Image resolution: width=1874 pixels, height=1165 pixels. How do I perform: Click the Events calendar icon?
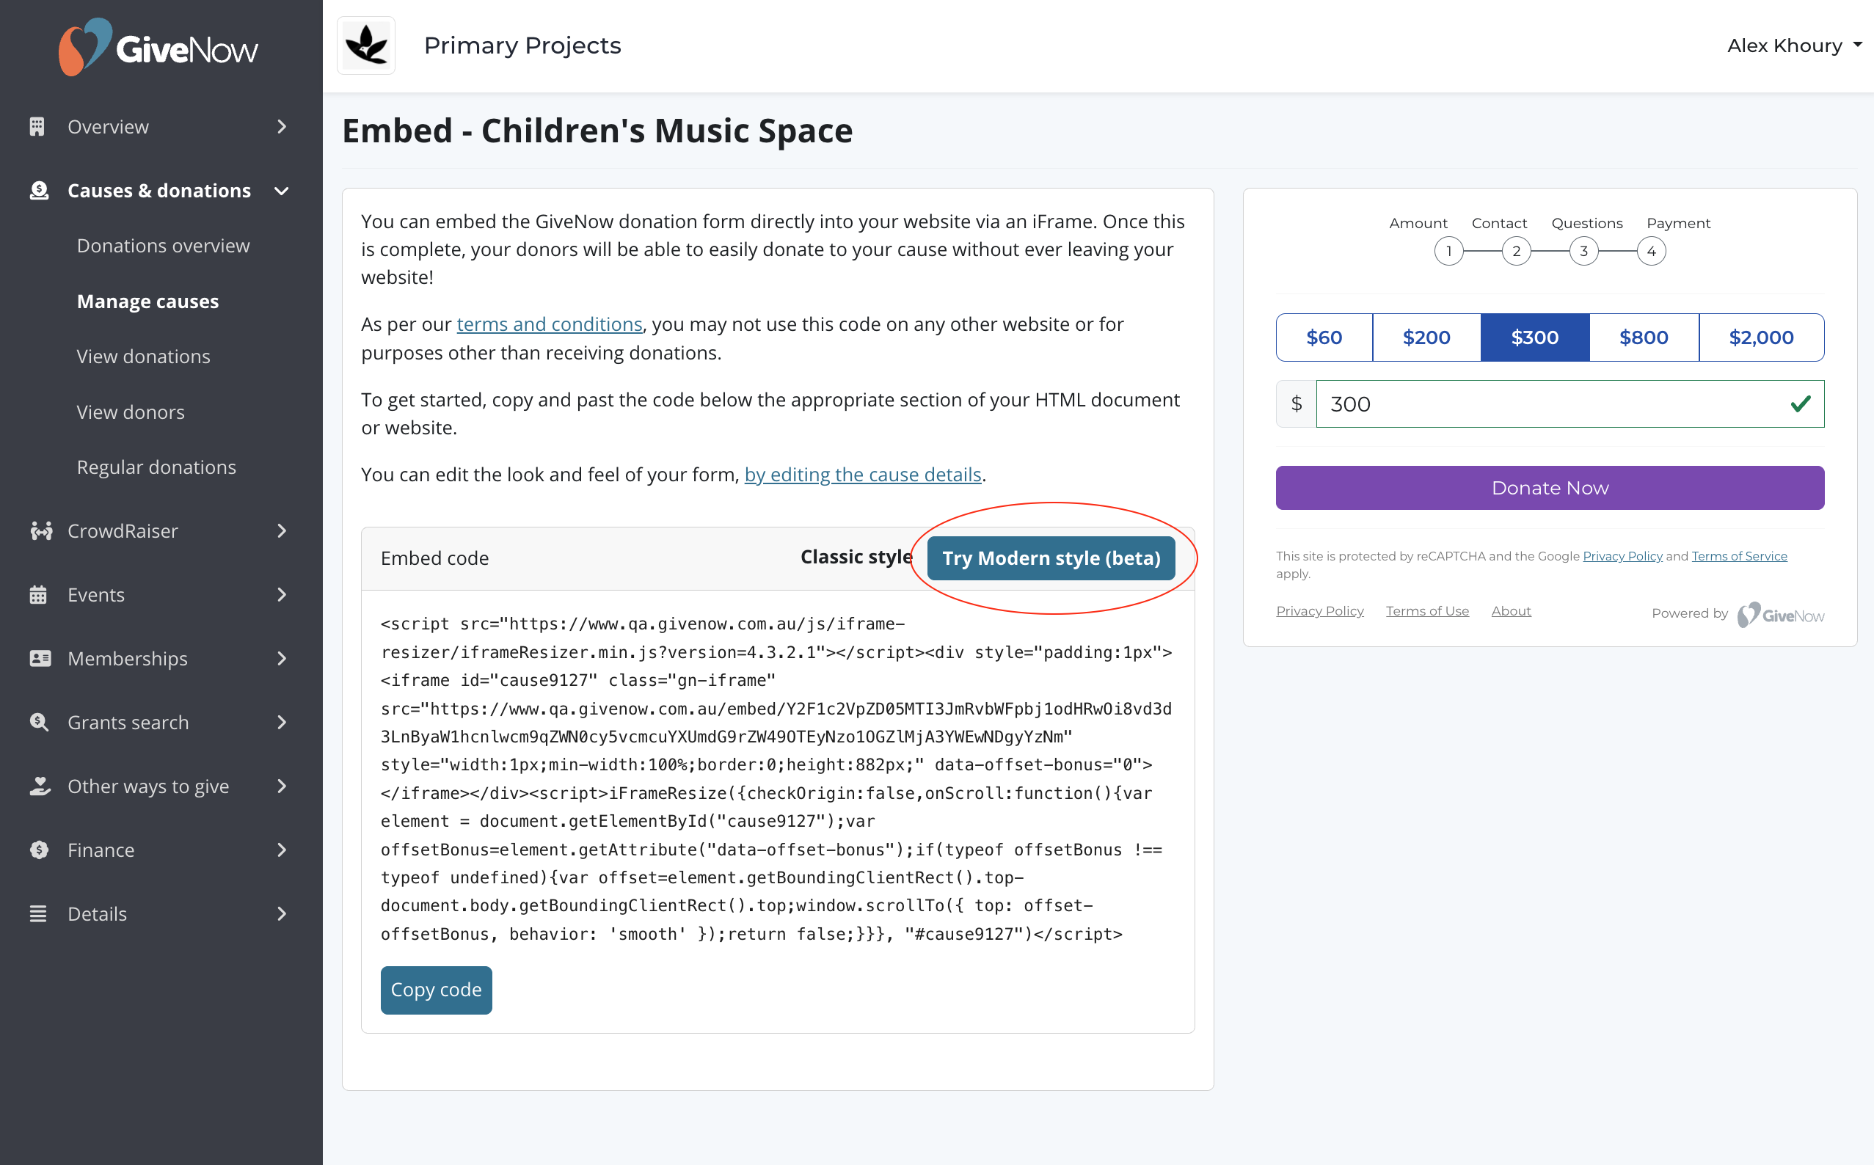[39, 595]
